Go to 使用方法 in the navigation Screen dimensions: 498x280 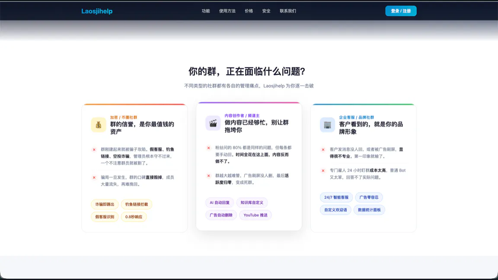coord(227,11)
